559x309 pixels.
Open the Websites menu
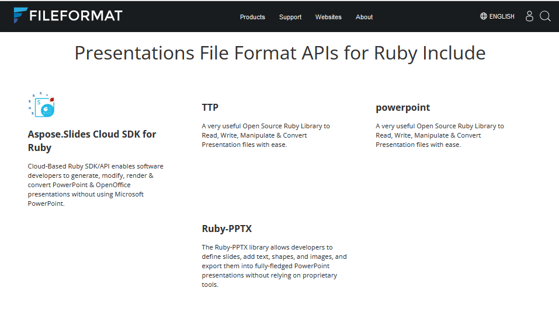click(328, 17)
